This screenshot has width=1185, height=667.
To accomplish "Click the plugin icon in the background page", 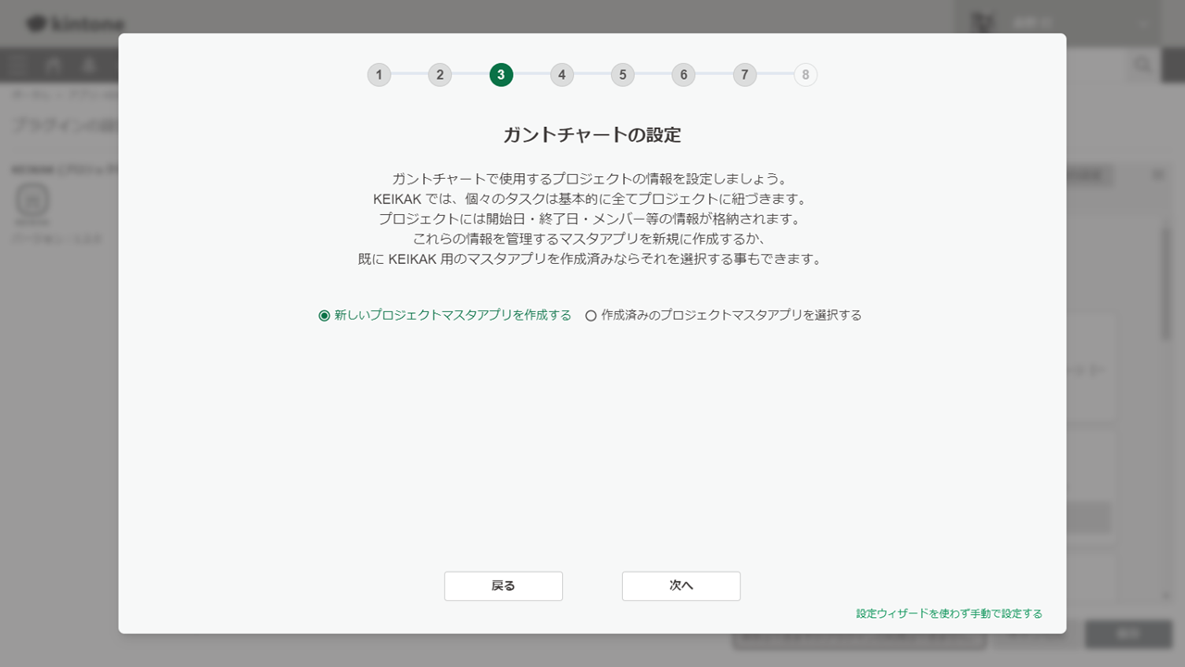I will coord(32,202).
